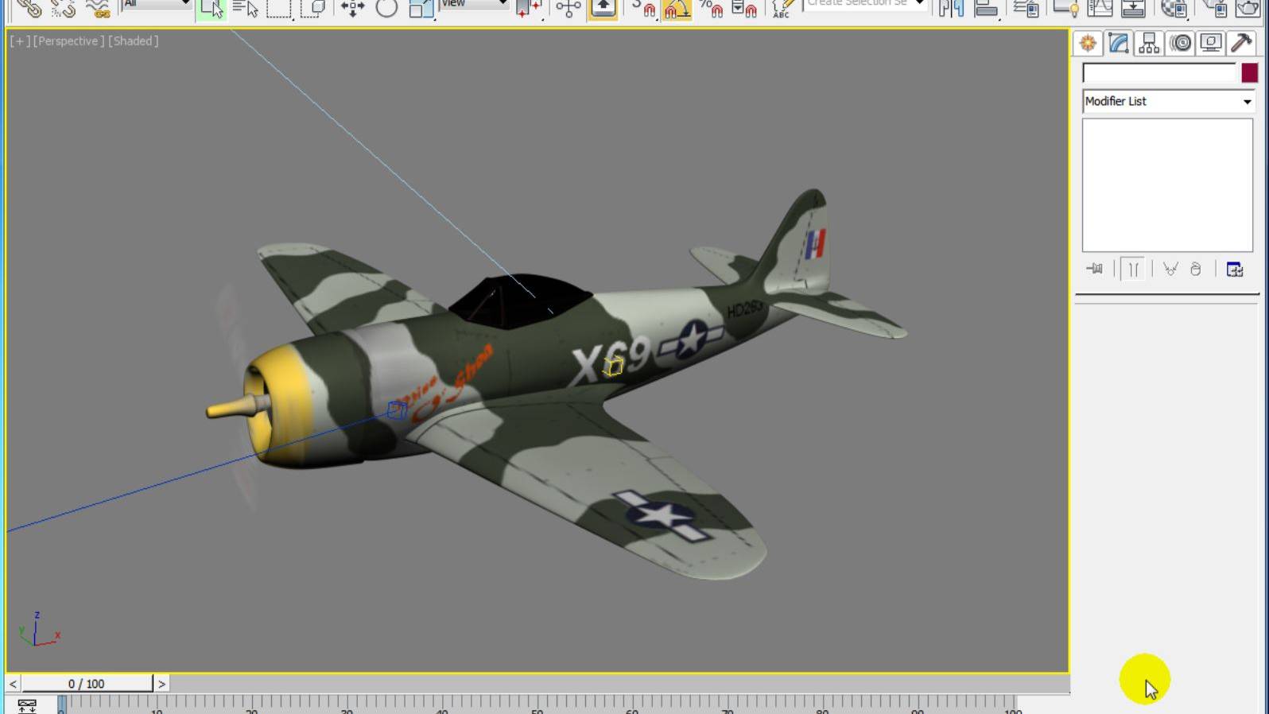Activate the Select and Scale tool
The width and height of the screenshot is (1269, 714).
pyautogui.click(x=421, y=8)
